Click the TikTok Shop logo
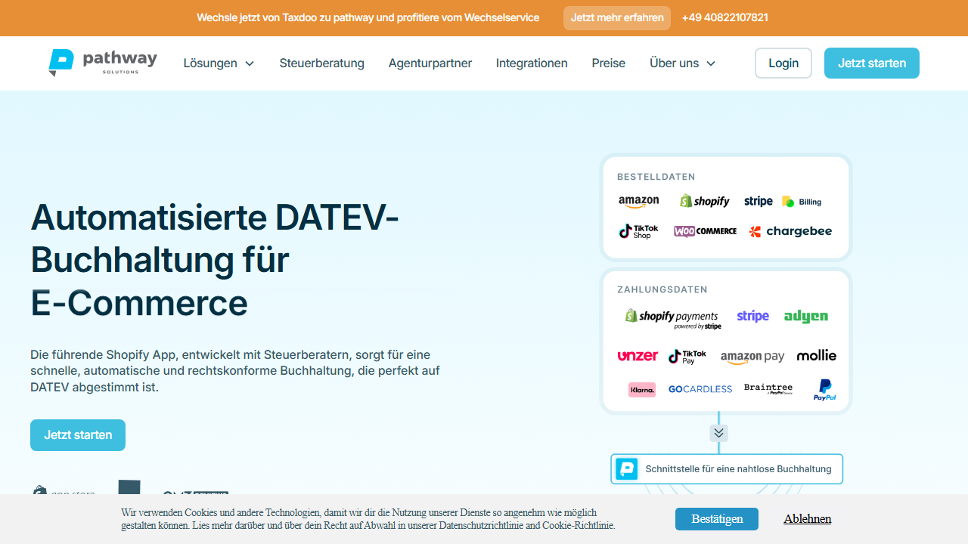Screen dimensions: 968x544 click(x=639, y=231)
